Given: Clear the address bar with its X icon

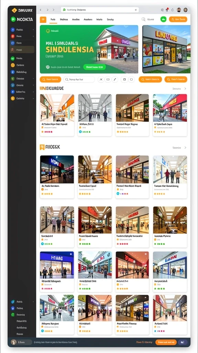Looking at the screenshot, I should (x=135, y=10).
